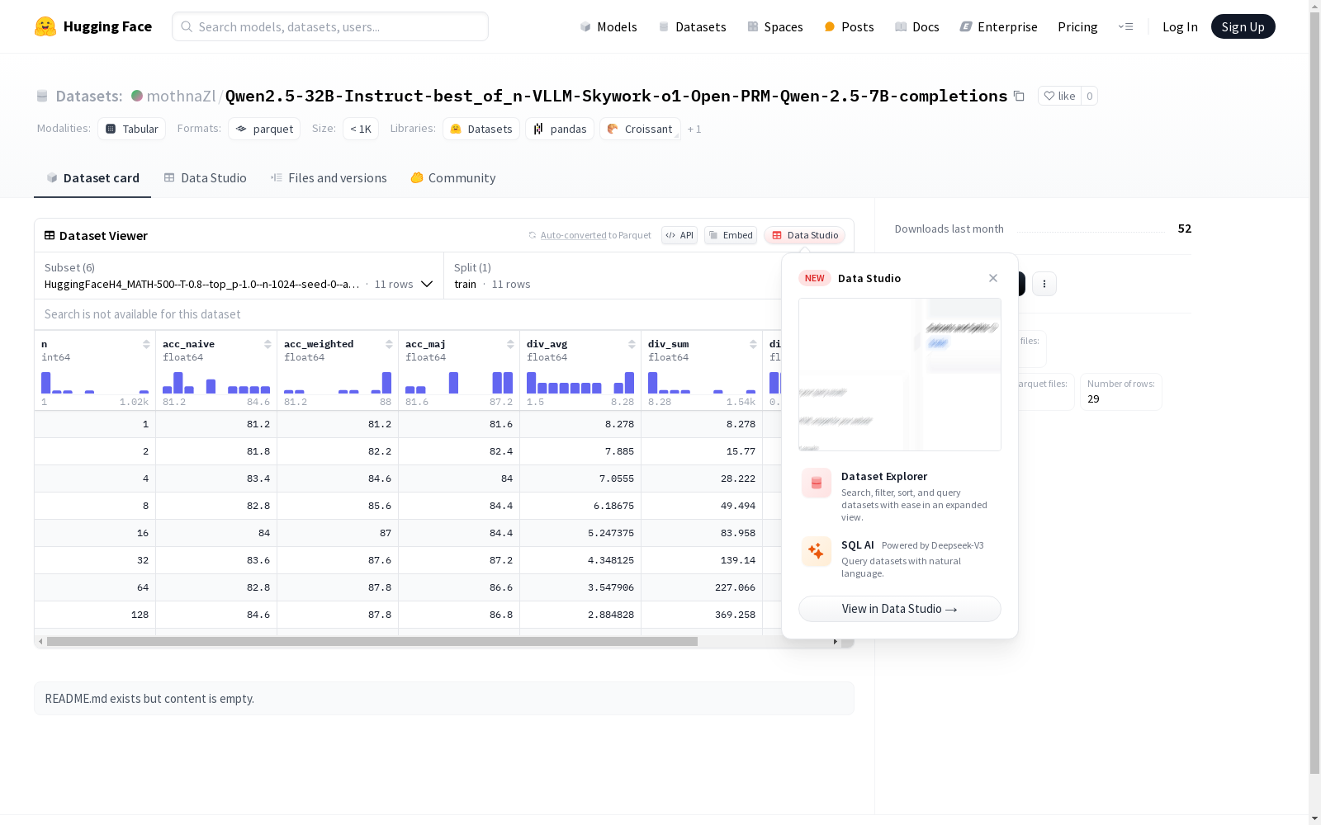Image resolution: width=1321 pixels, height=825 pixels.
Task: Open the Models page
Action: (608, 26)
